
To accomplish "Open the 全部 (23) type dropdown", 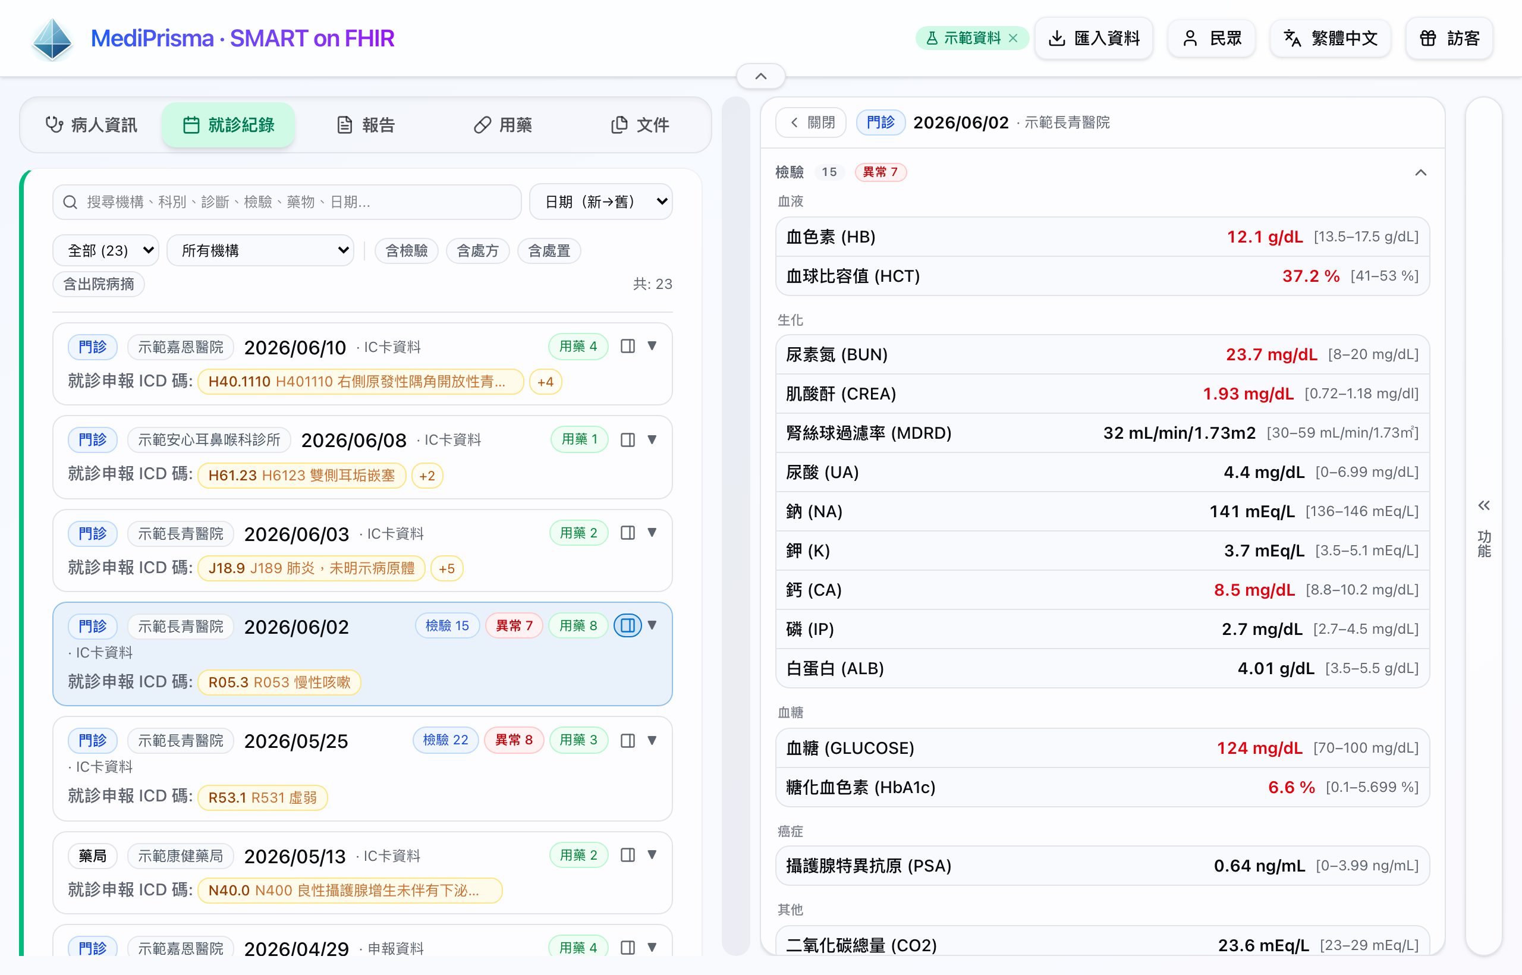I will [106, 251].
